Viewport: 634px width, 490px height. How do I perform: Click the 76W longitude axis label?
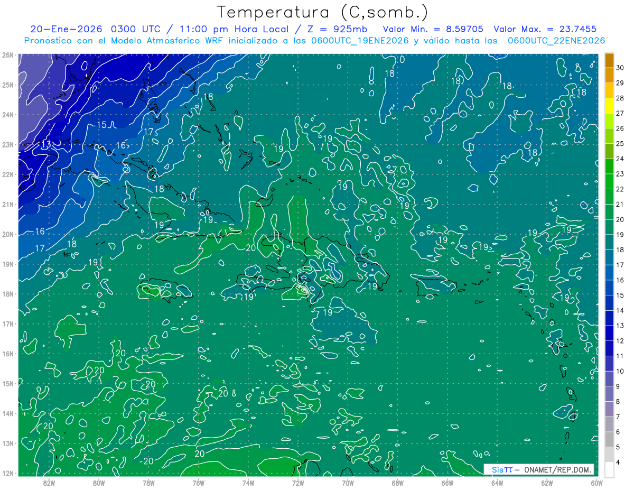[x=198, y=483]
